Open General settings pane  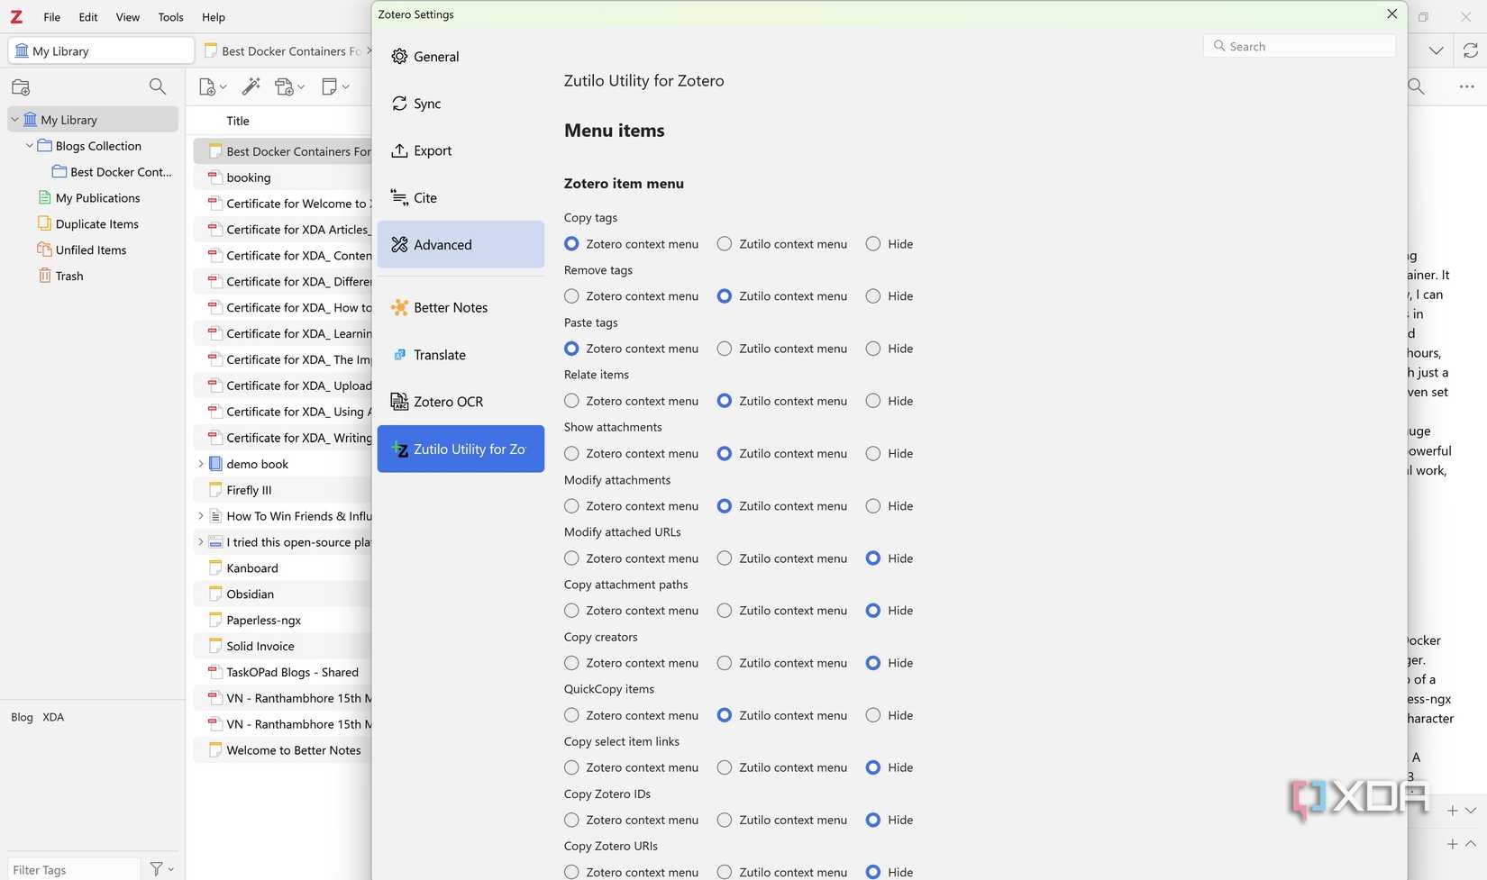click(x=461, y=57)
